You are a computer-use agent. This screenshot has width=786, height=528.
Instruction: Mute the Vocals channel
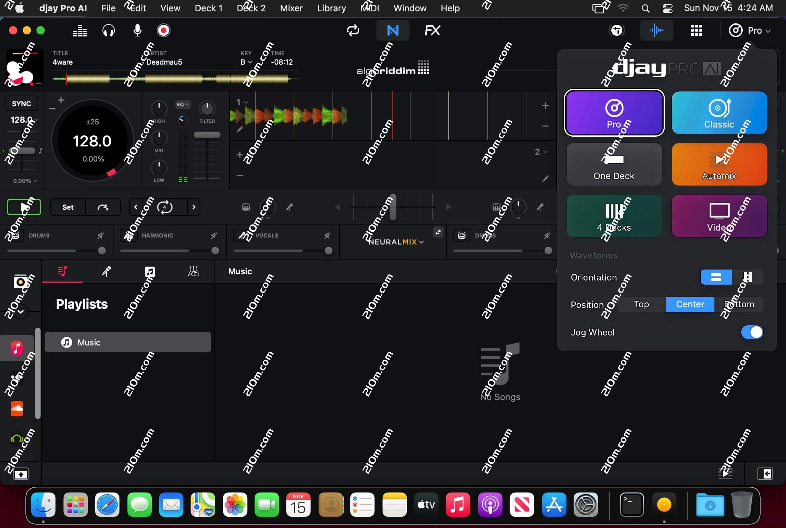tap(327, 235)
